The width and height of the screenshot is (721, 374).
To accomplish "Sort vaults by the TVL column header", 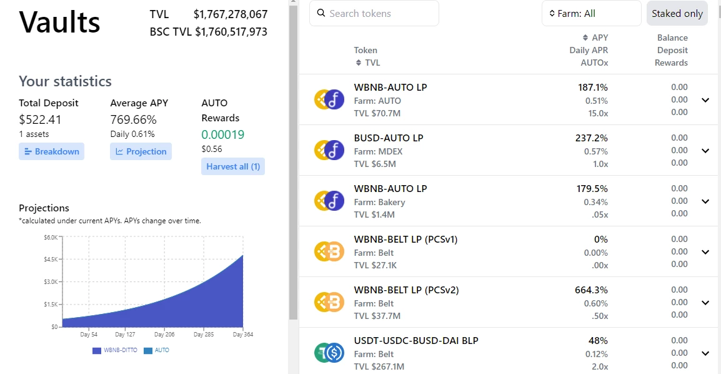I will click(x=372, y=63).
